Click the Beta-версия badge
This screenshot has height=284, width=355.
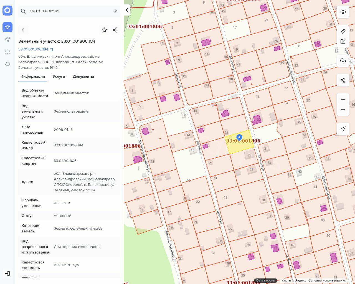coord(266,280)
